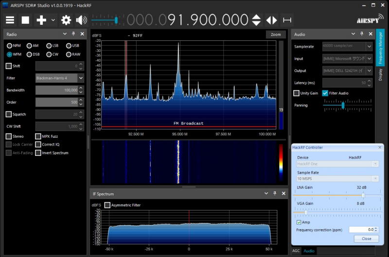
Task: Click the Order stepper arrows
Action: click(x=81, y=102)
